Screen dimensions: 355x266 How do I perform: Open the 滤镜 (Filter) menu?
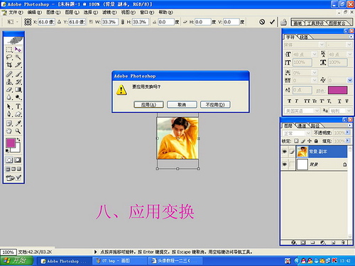(x=109, y=12)
